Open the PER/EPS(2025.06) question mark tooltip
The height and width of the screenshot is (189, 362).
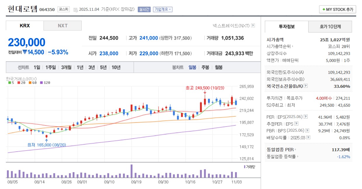click(x=306, y=117)
